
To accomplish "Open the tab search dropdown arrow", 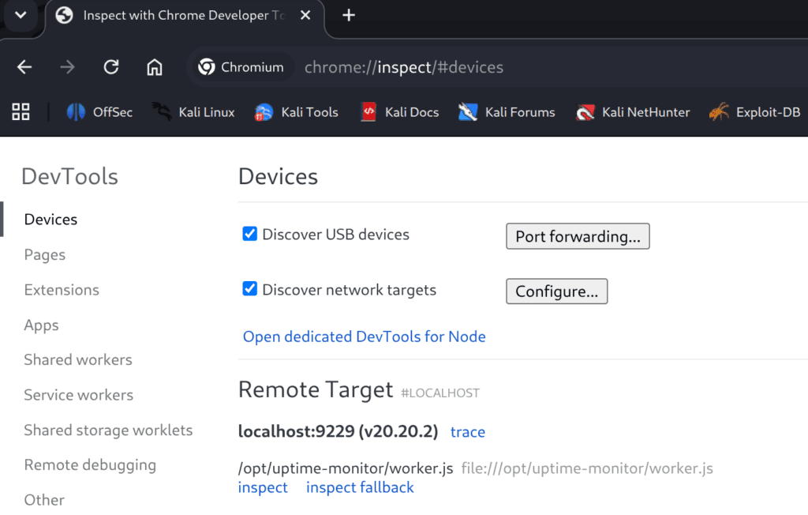I will [x=21, y=15].
